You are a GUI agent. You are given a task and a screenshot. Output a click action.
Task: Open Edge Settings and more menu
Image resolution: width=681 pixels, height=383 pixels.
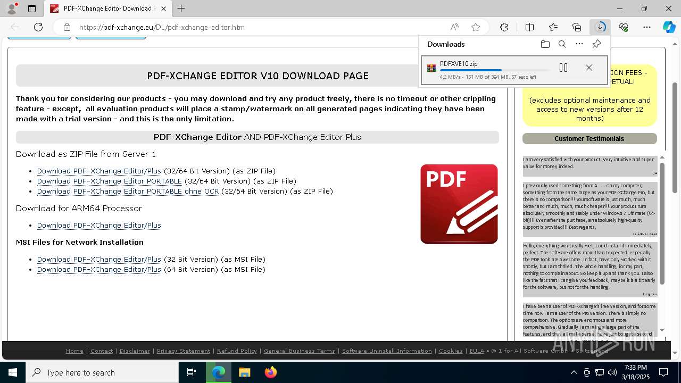click(647, 27)
